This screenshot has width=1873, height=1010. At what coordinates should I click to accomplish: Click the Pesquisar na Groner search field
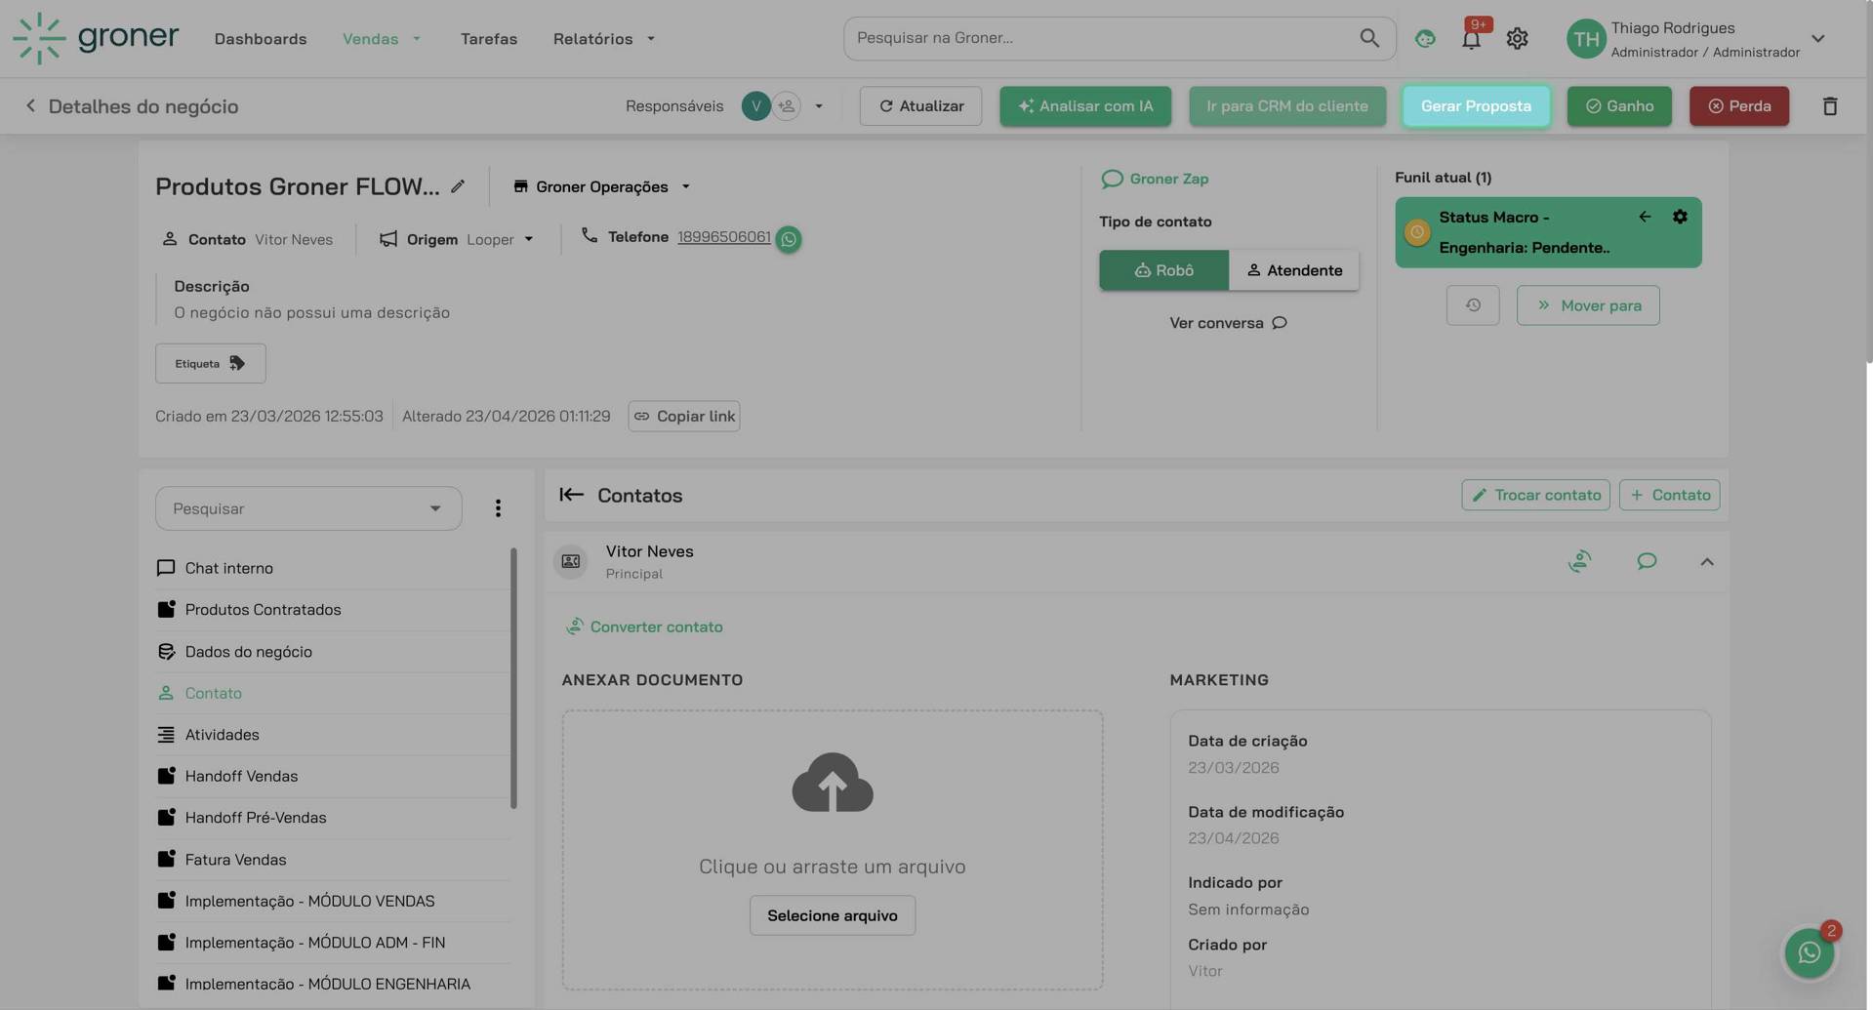tap(1119, 37)
